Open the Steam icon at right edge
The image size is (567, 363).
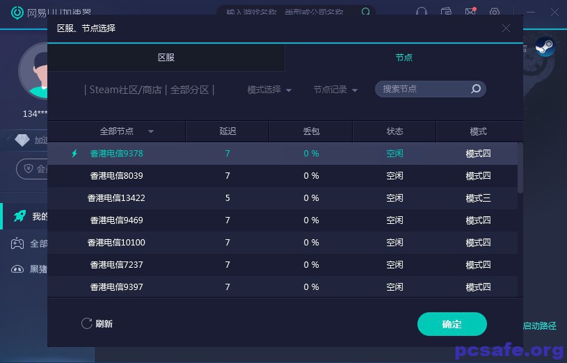pyautogui.click(x=545, y=47)
